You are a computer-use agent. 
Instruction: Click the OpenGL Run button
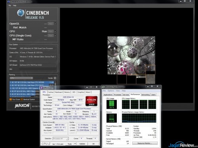click(x=51, y=24)
